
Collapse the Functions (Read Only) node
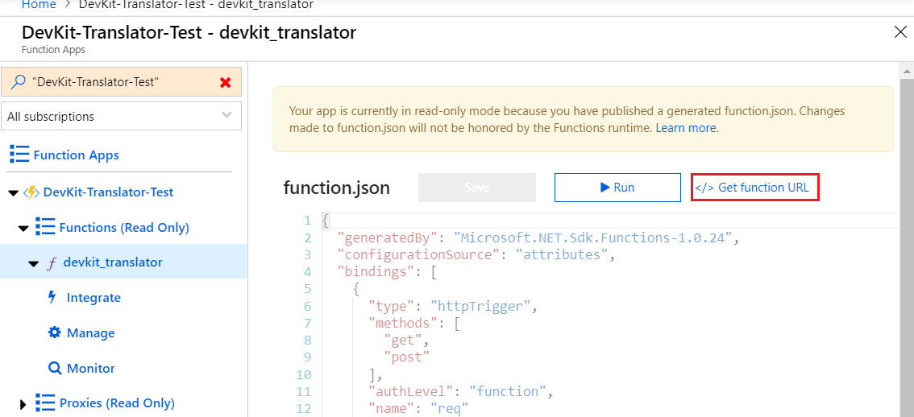(23, 229)
